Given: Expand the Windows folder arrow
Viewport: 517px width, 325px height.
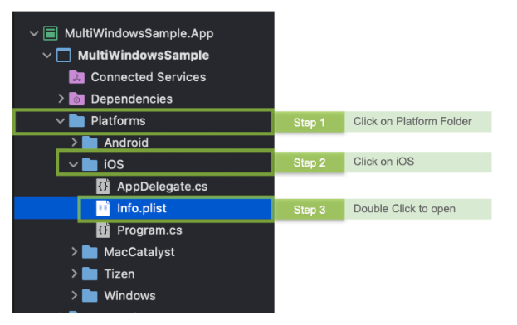Looking at the screenshot, I should click(x=74, y=295).
